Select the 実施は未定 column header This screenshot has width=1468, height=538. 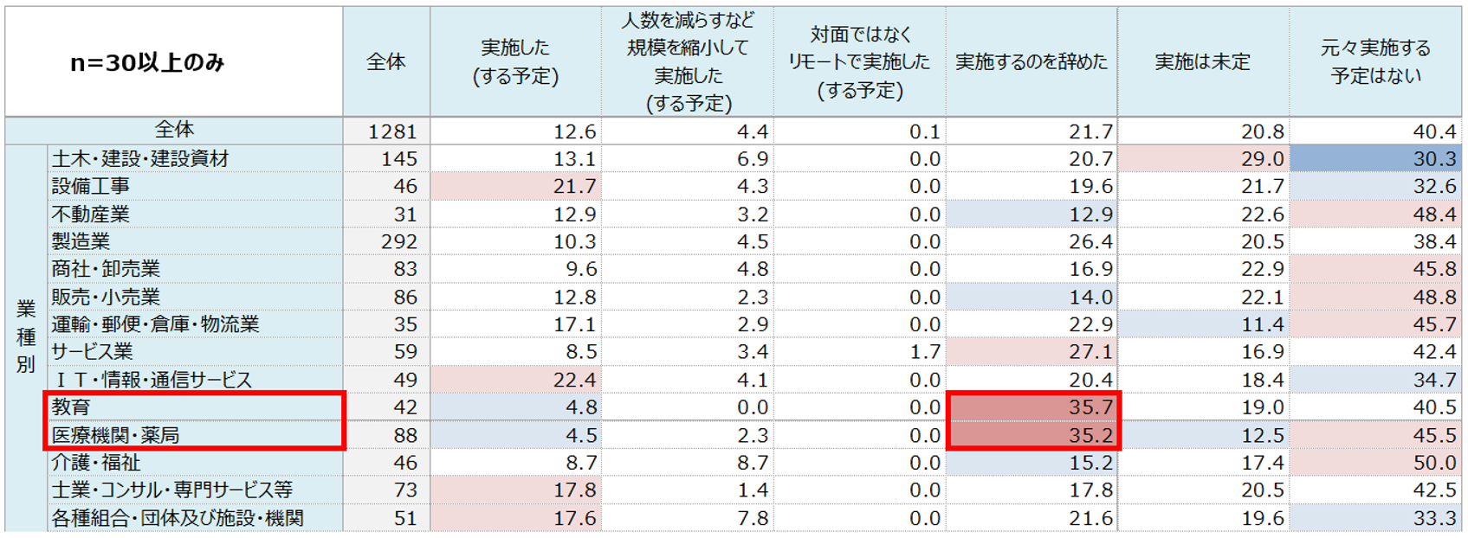[1202, 61]
